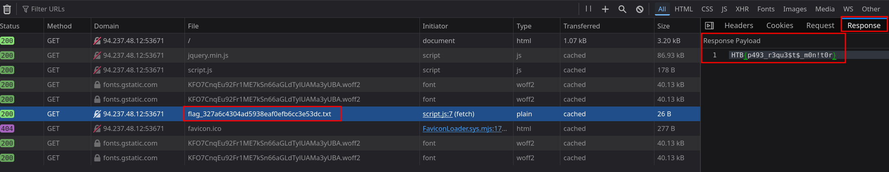The height and width of the screenshot is (172, 889).
Task: Show the Request tab
Action: [x=820, y=26]
